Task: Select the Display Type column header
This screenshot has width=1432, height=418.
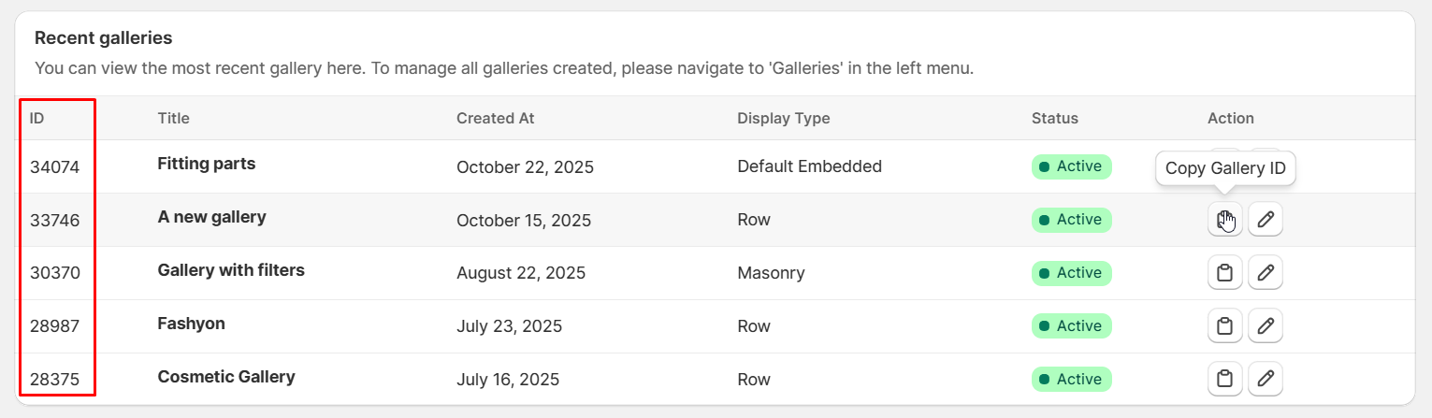Action: point(783,118)
